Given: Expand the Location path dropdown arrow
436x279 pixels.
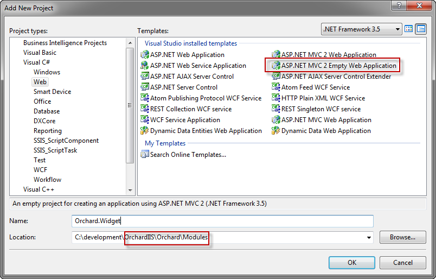Looking at the screenshot, I should [369, 238].
